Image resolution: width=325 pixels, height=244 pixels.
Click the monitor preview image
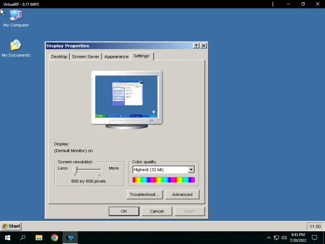coord(127,99)
